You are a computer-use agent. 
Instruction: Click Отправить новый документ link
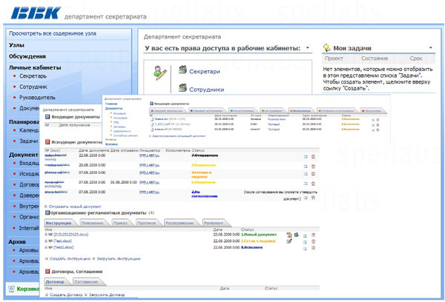click(75, 207)
